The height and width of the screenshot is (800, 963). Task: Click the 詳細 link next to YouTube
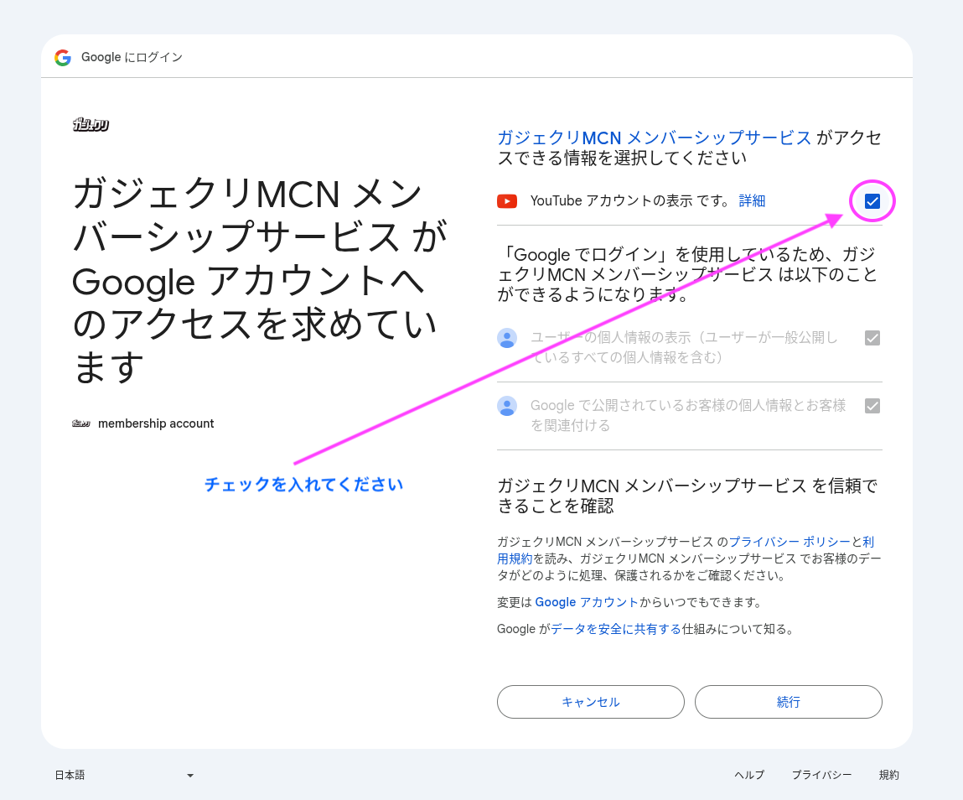point(752,201)
